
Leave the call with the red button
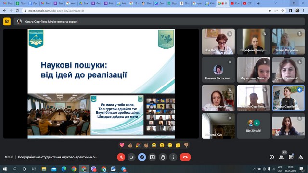click(185, 157)
